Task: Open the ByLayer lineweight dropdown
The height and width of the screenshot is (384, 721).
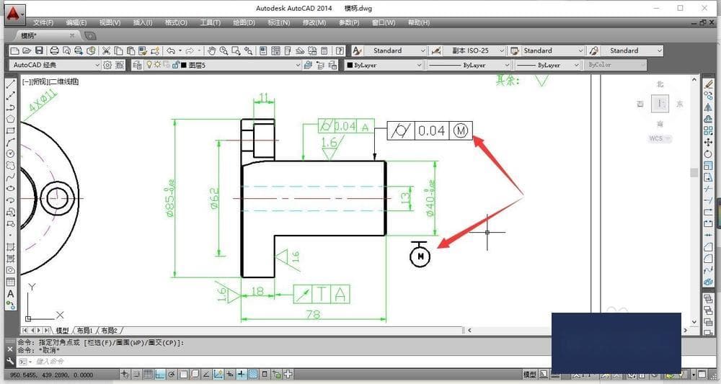Action: 547,66
